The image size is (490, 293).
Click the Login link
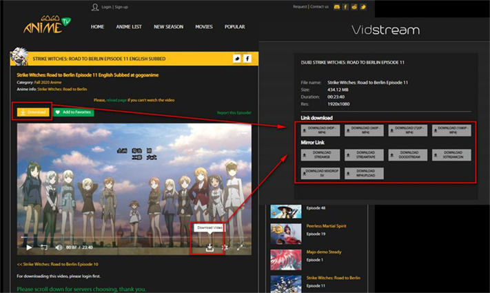[106, 7]
